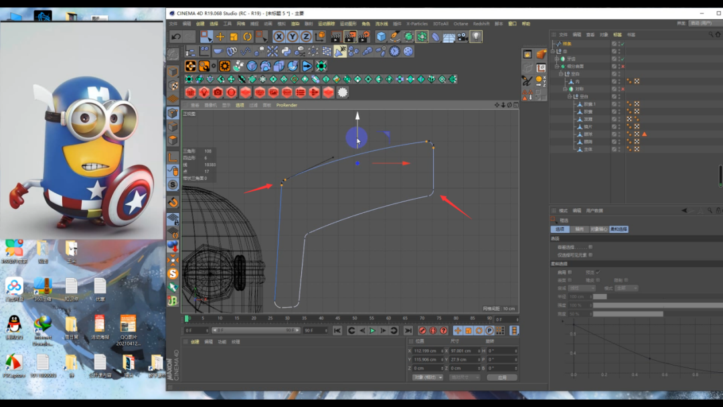723x407 pixels.
Task: Go to start of timeline
Action: point(337,331)
